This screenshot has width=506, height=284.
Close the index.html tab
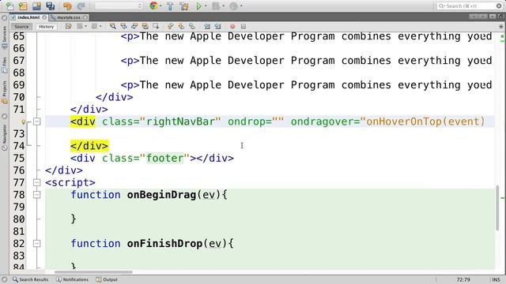click(x=44, y=17)
